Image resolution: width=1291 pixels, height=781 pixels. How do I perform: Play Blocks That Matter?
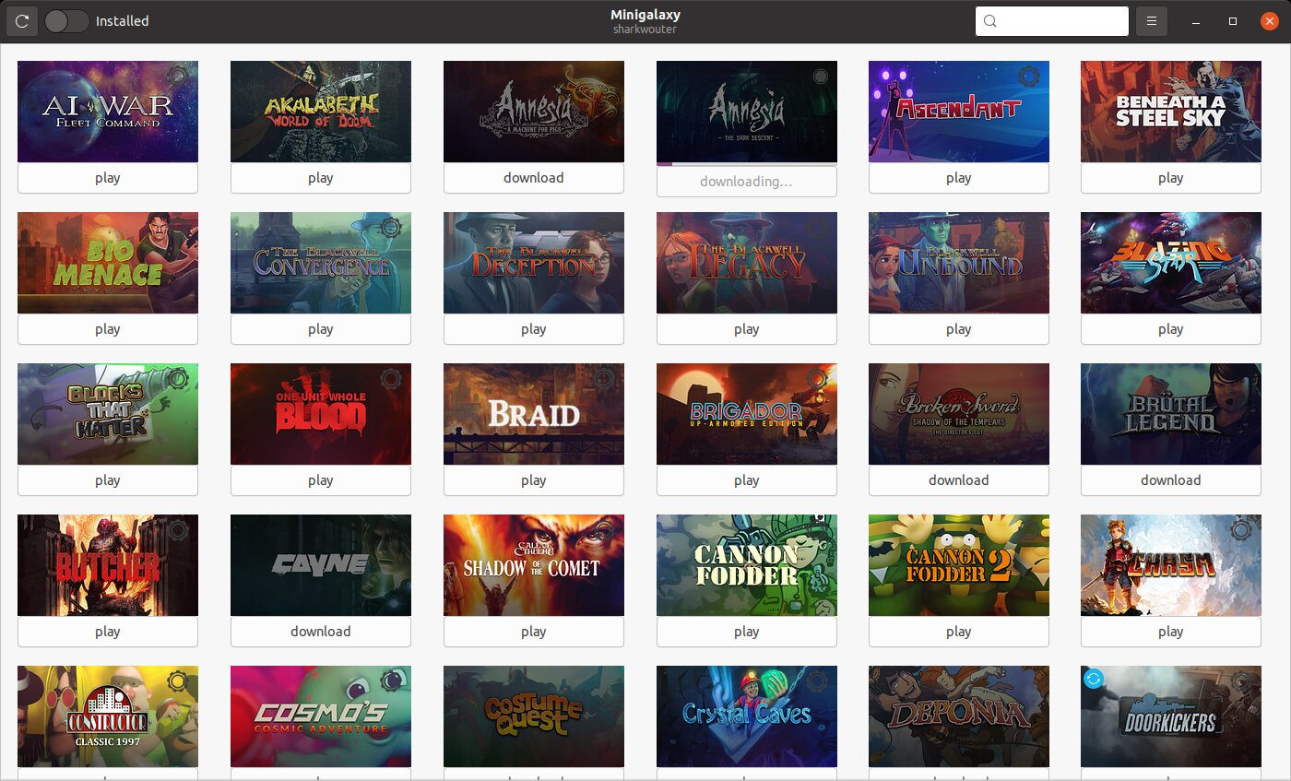pos(108,480)
